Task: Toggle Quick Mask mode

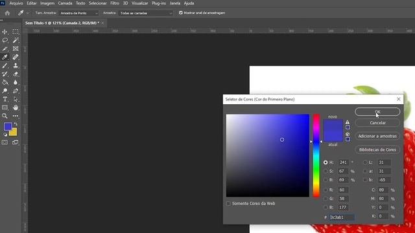Action: tap(5, 142)
